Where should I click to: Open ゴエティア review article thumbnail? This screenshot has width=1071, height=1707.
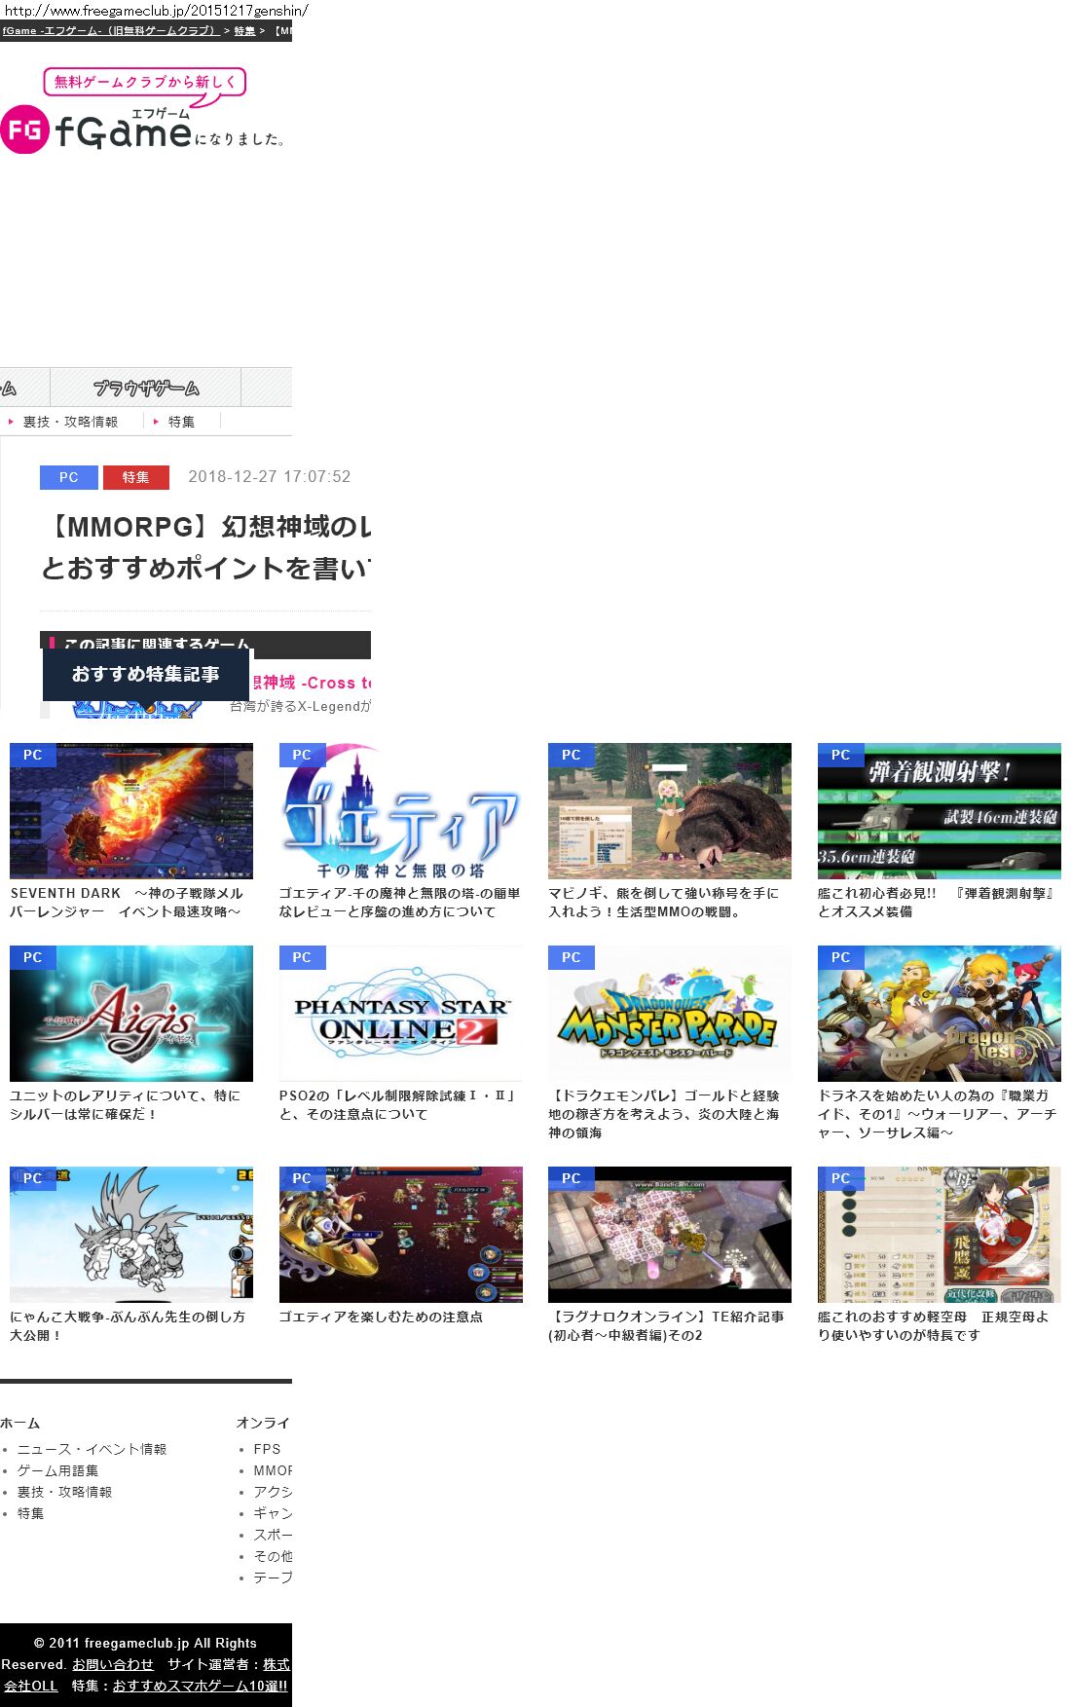click(401, 811)
